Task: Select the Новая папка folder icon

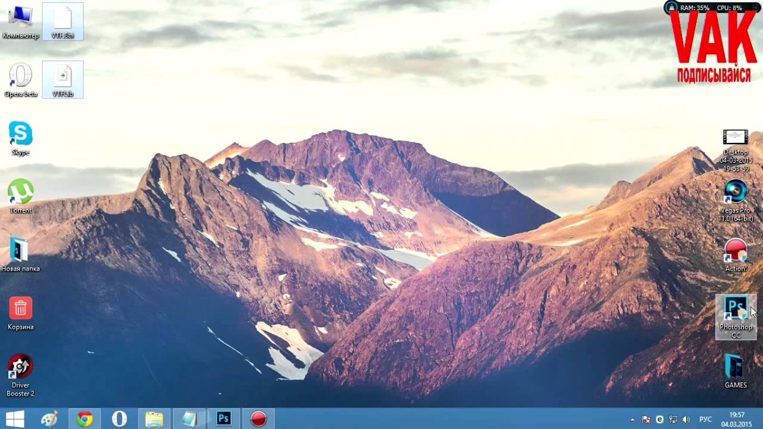Action: click(x=20, y=255)
